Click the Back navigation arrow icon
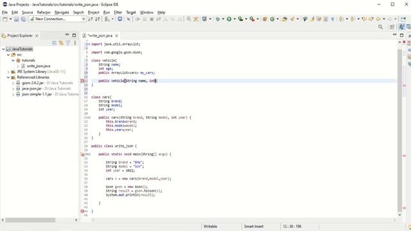The height and width of the screenshot is (231, 411). (378, 19)
